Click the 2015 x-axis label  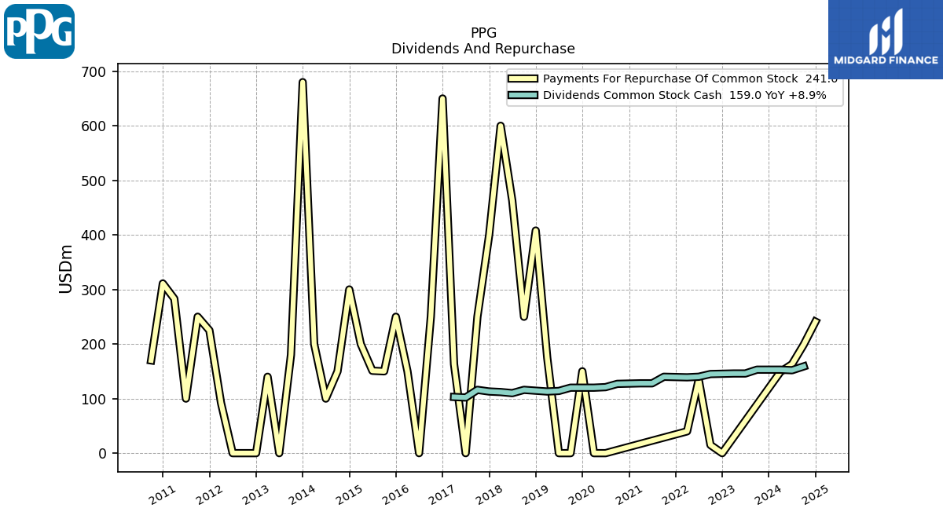pos(349,495)
